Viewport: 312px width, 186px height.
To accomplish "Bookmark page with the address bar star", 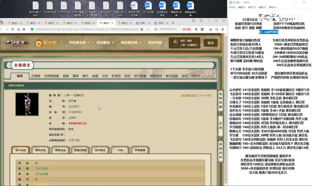I will click(142, 29).
